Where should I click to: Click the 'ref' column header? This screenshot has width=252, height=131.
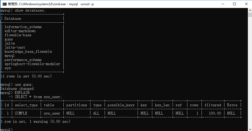[179, 105]
